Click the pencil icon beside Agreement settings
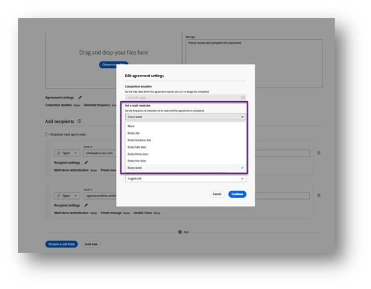The width and height of the screenshot is (371, 289). tap(80, 98)
